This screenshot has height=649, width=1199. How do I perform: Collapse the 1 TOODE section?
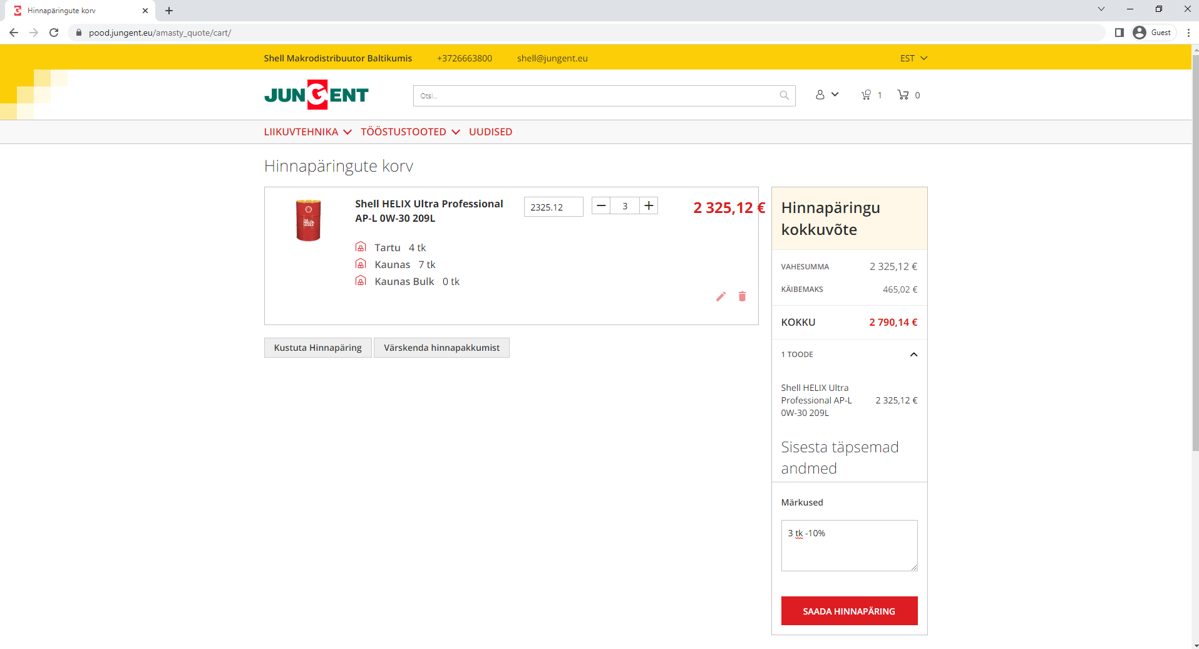pos(913,355)
